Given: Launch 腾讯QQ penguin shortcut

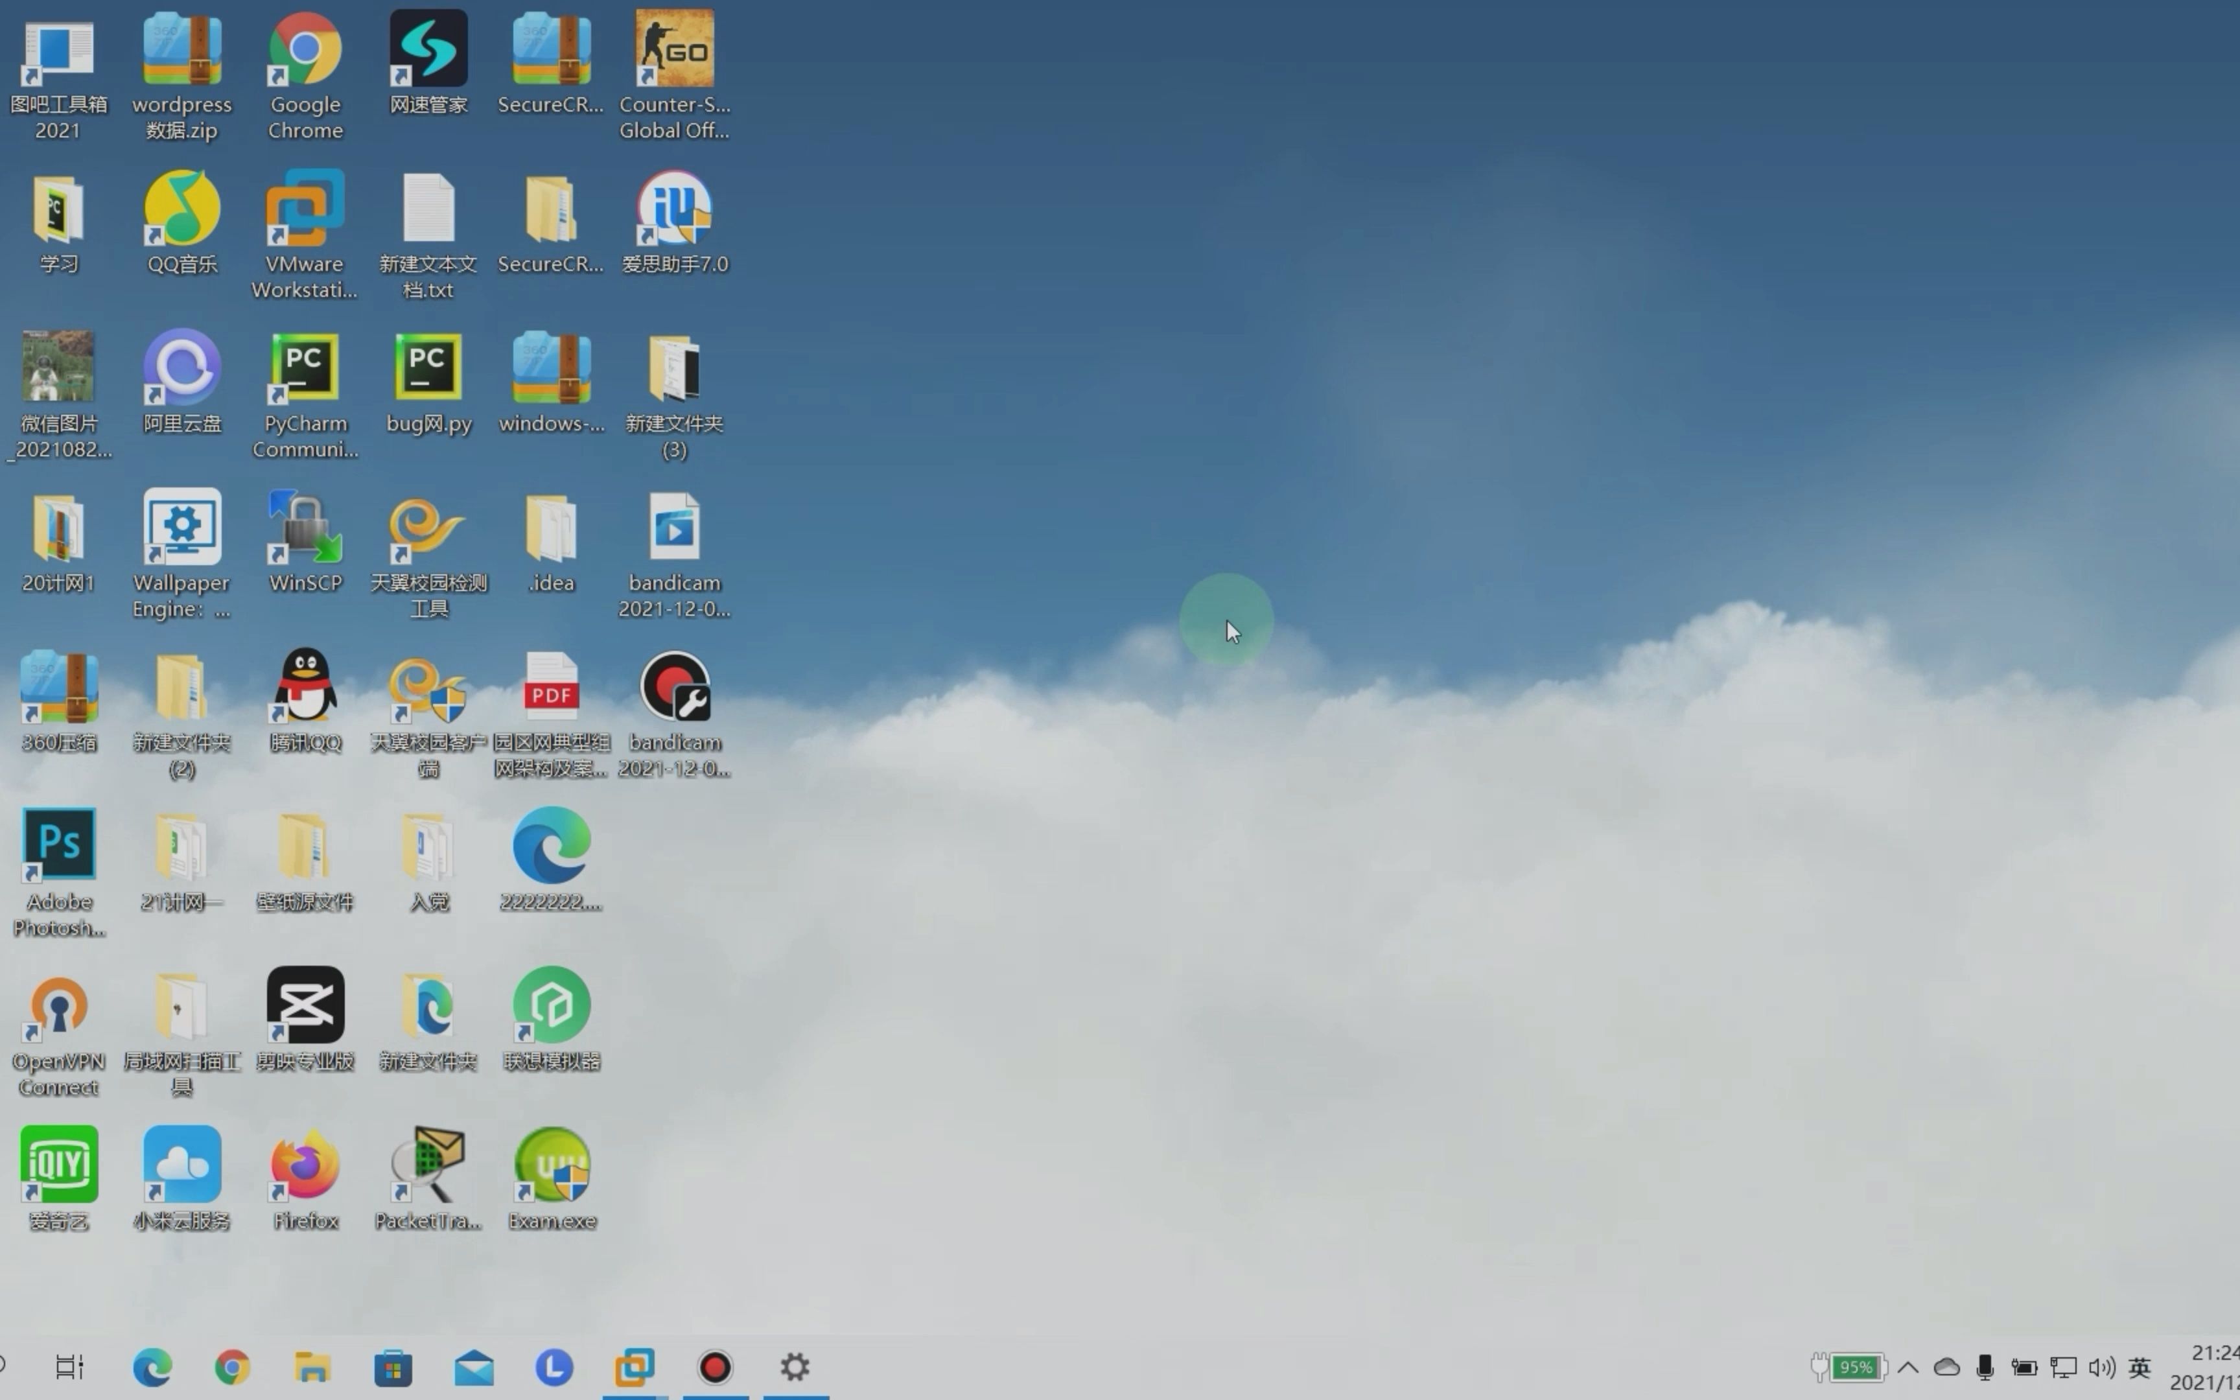Looking at the screenshot, I should coord(305,700).
